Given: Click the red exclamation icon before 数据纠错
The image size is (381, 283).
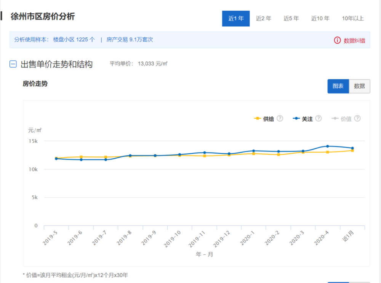Looking at the screenshot, I should coord(337,40).
